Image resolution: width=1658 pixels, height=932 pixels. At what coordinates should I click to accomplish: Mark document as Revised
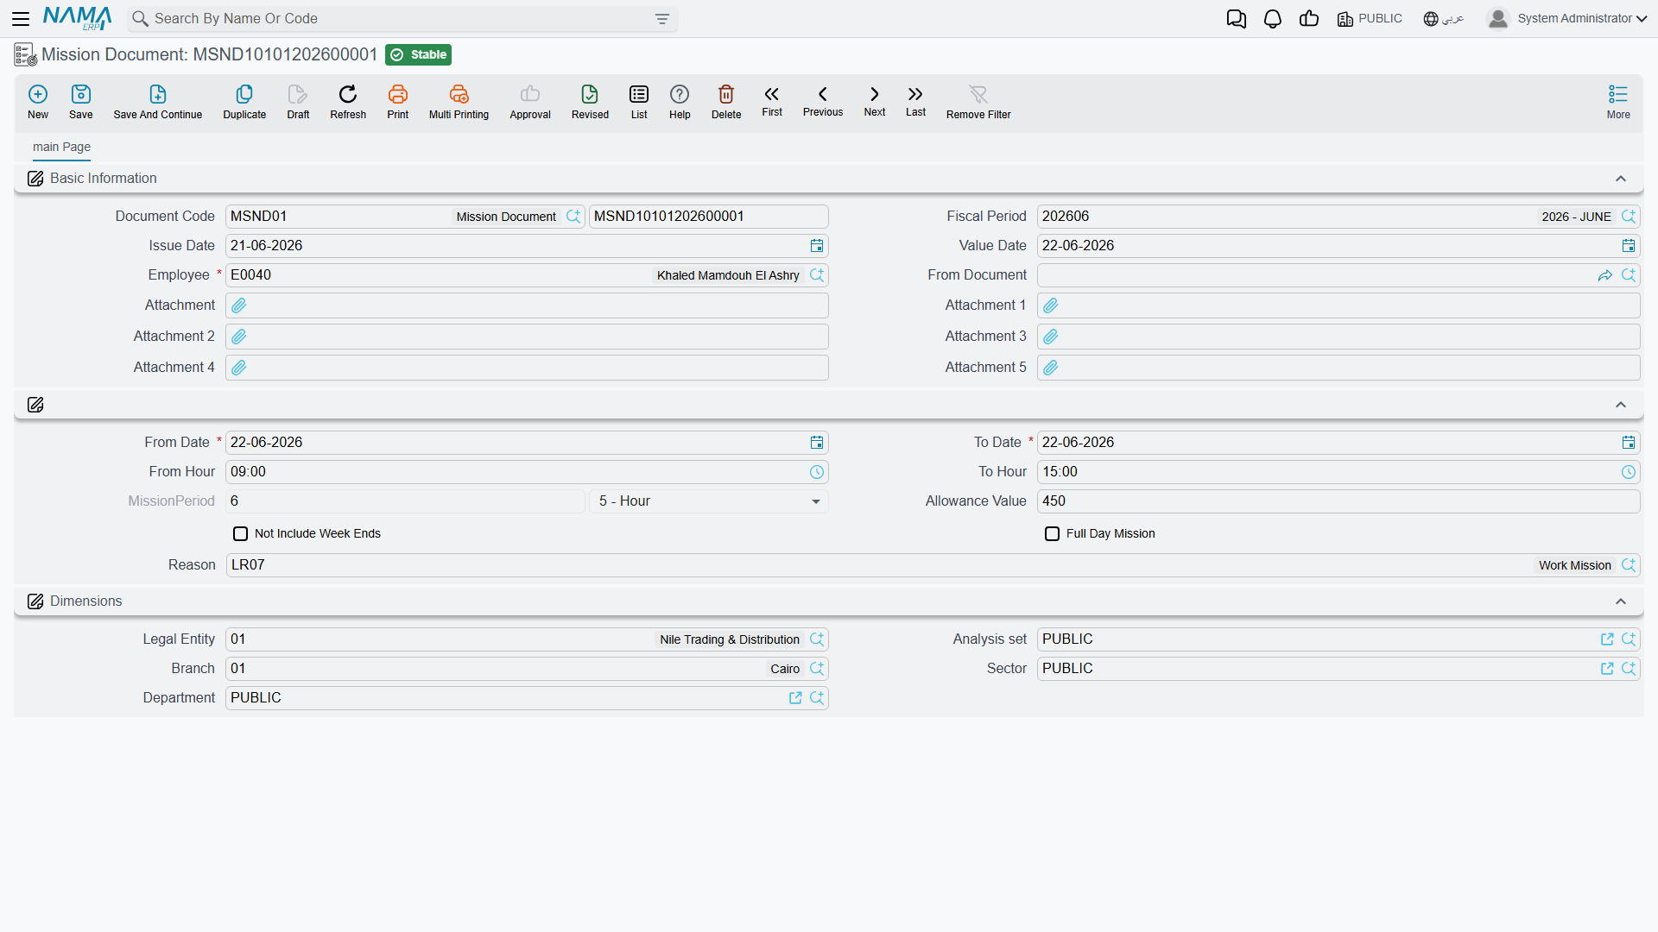pos(590,102)
